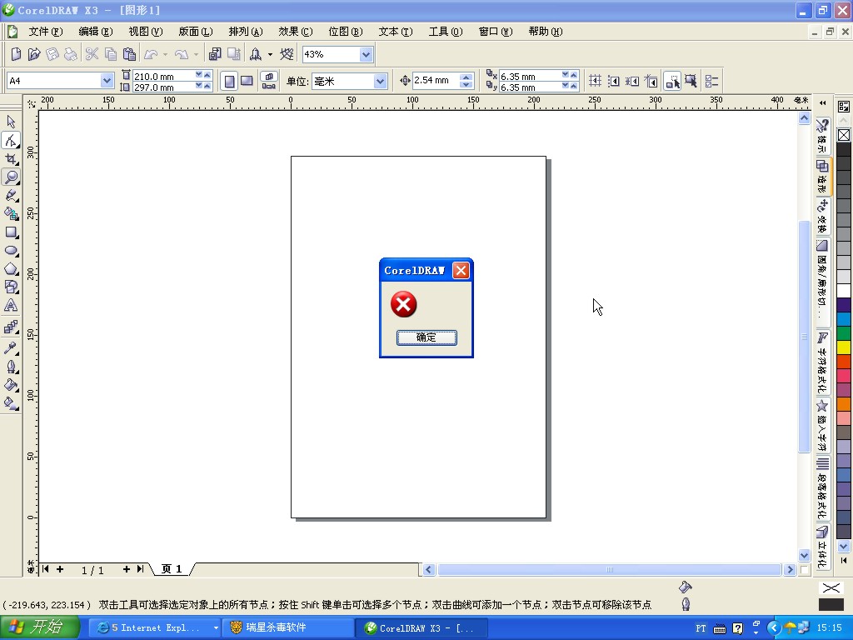Click the Import icon in toolbar
The image size is (853, 640).
click(215, 54)
